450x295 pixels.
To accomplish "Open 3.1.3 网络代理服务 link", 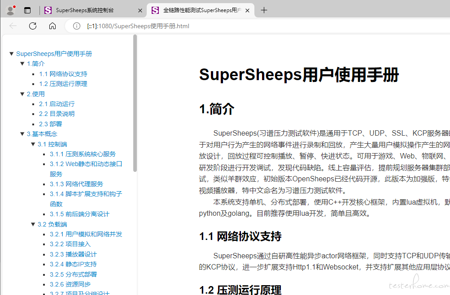I will click(x=76, y=184).
